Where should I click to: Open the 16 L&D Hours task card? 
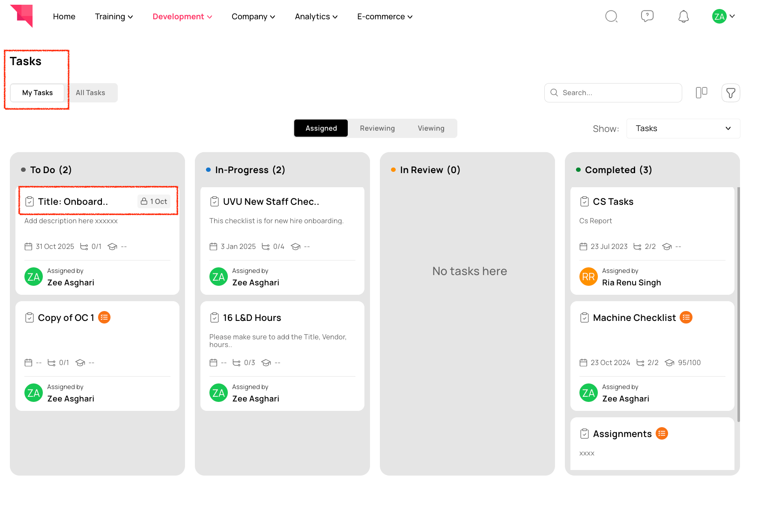pyautogui.click(x=282, y=356)
